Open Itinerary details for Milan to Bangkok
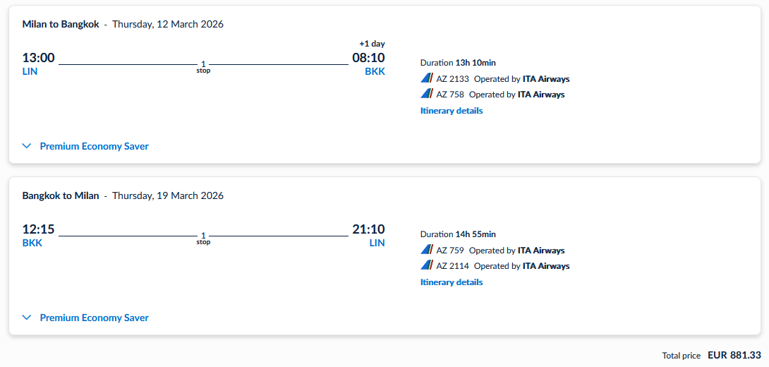The width and height of the screenshot is (769, 367). (452, 111)
